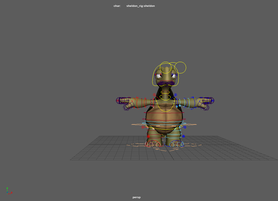Select the blue circled hip control icon
Viewport: 278px width, 201px height.
pos(185,127)
